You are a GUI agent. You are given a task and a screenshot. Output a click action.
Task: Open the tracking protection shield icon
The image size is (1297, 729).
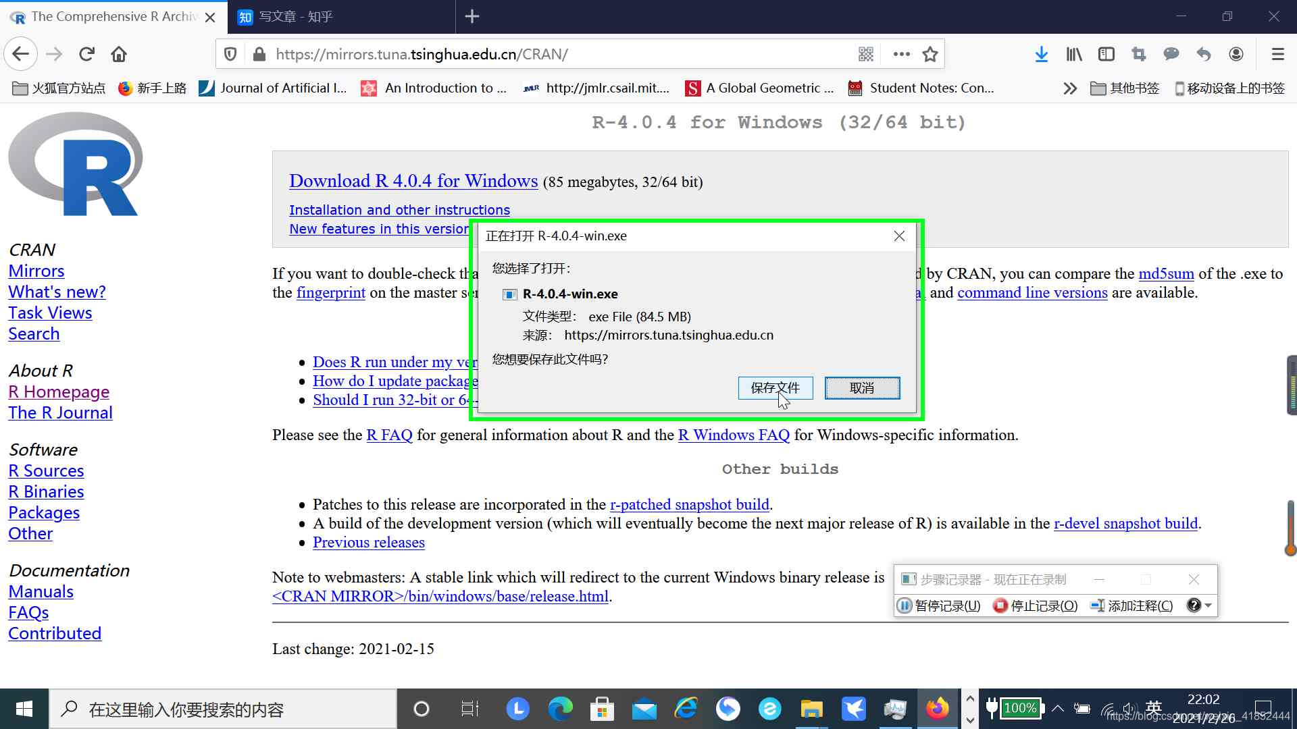click(230, 54)
